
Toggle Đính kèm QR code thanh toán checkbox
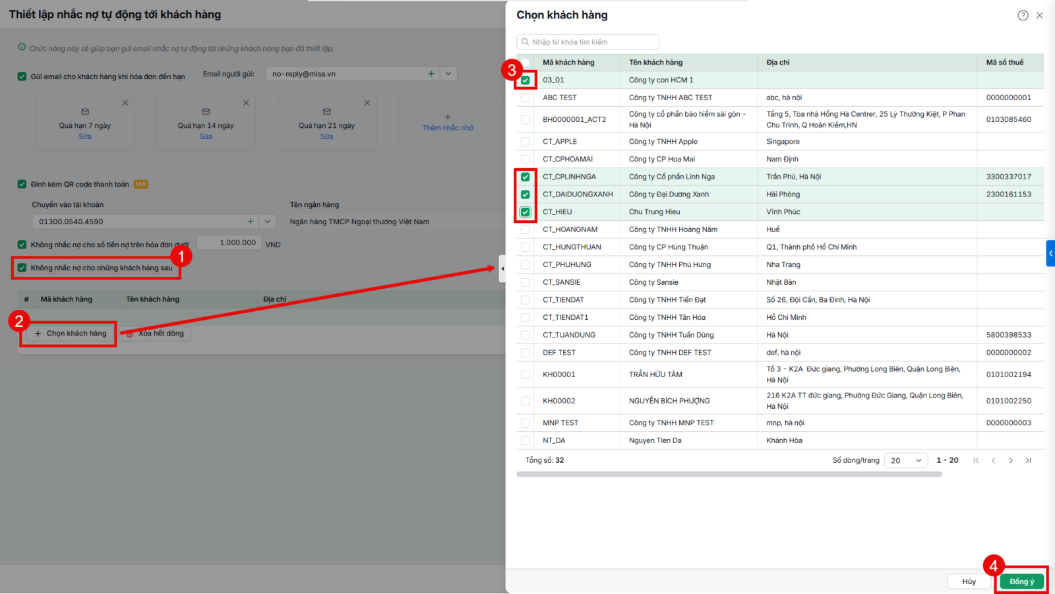click(22, 185)
